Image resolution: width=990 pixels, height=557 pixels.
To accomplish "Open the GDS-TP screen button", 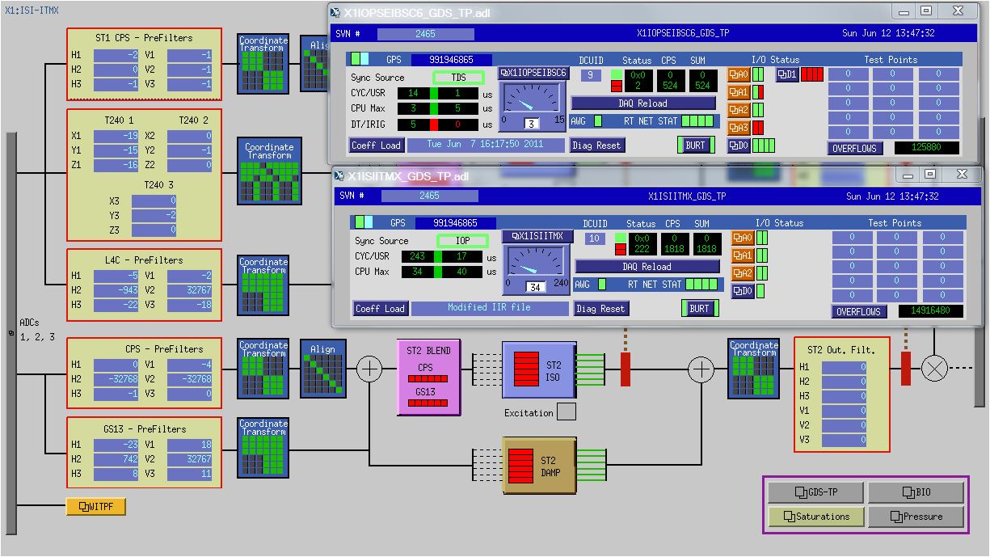I will click(x=816, y=492).
